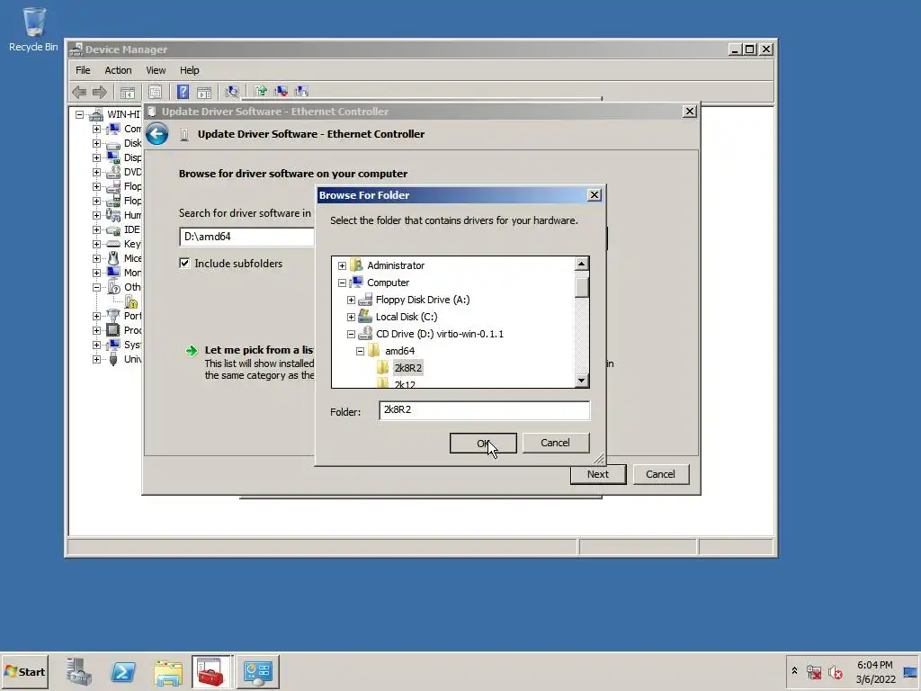Open the Recycle Bin desktop icon
Viewport: 921px width, 691px height.
point(33,30)
